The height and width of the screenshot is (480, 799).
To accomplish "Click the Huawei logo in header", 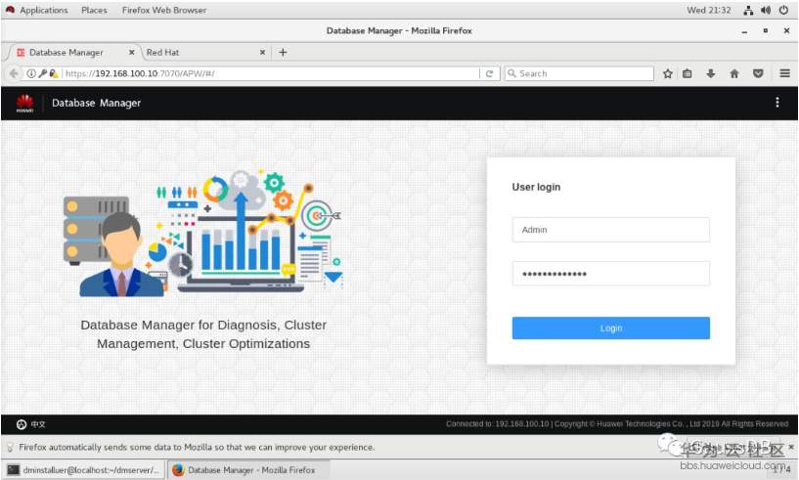I will (24, 103).
